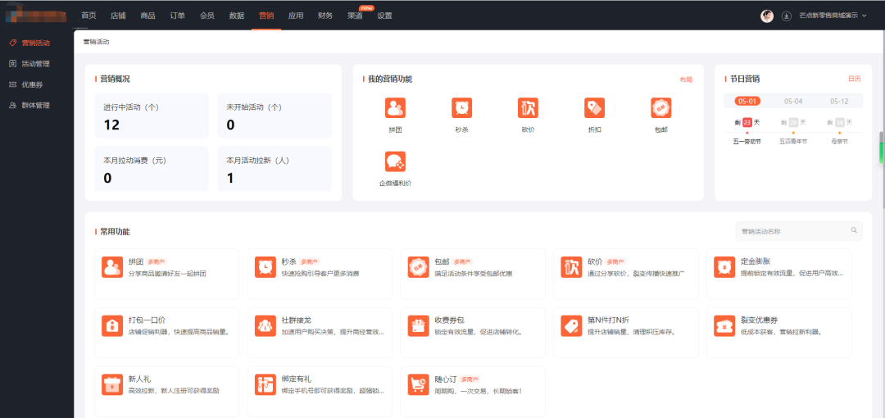885x418 pixels.
Task: Open the 数据 top menu
Action: pos(237,16)
